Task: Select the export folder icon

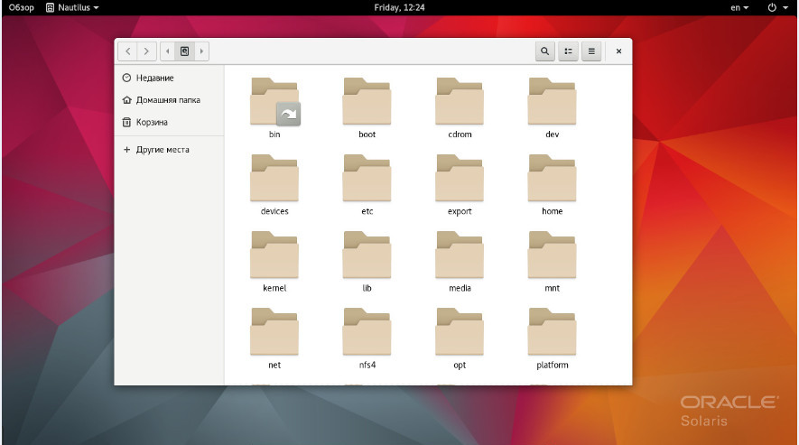Action: [460, 179]
